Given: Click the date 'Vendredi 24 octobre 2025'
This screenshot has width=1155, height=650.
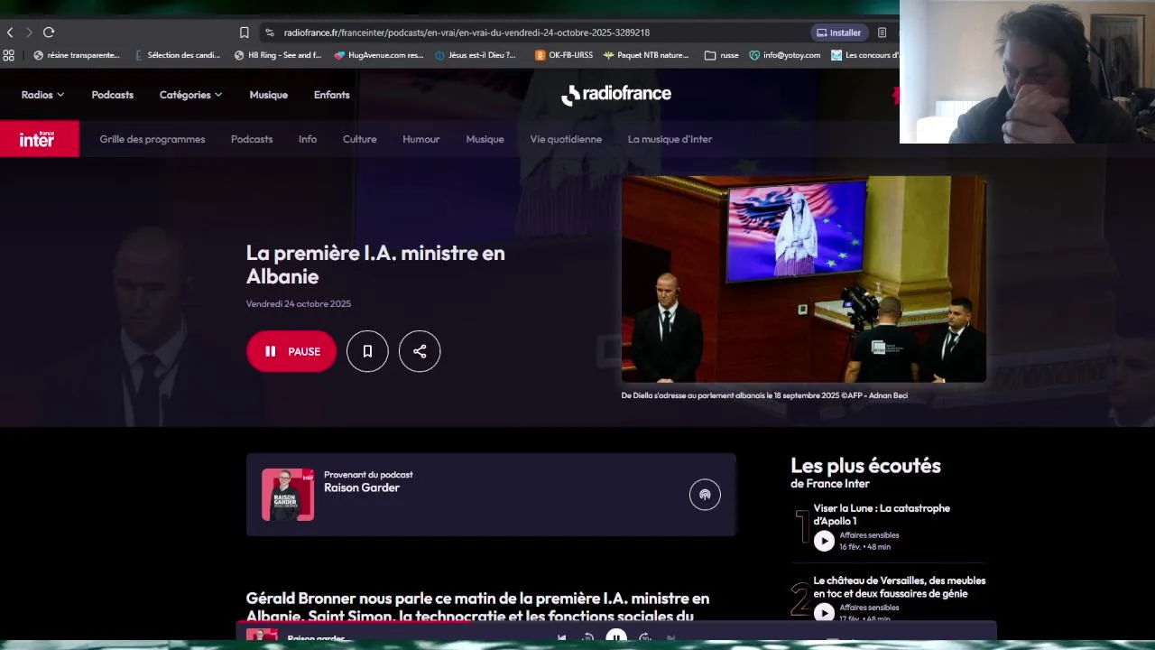Looking at the screenshot, I should point(299,303).
